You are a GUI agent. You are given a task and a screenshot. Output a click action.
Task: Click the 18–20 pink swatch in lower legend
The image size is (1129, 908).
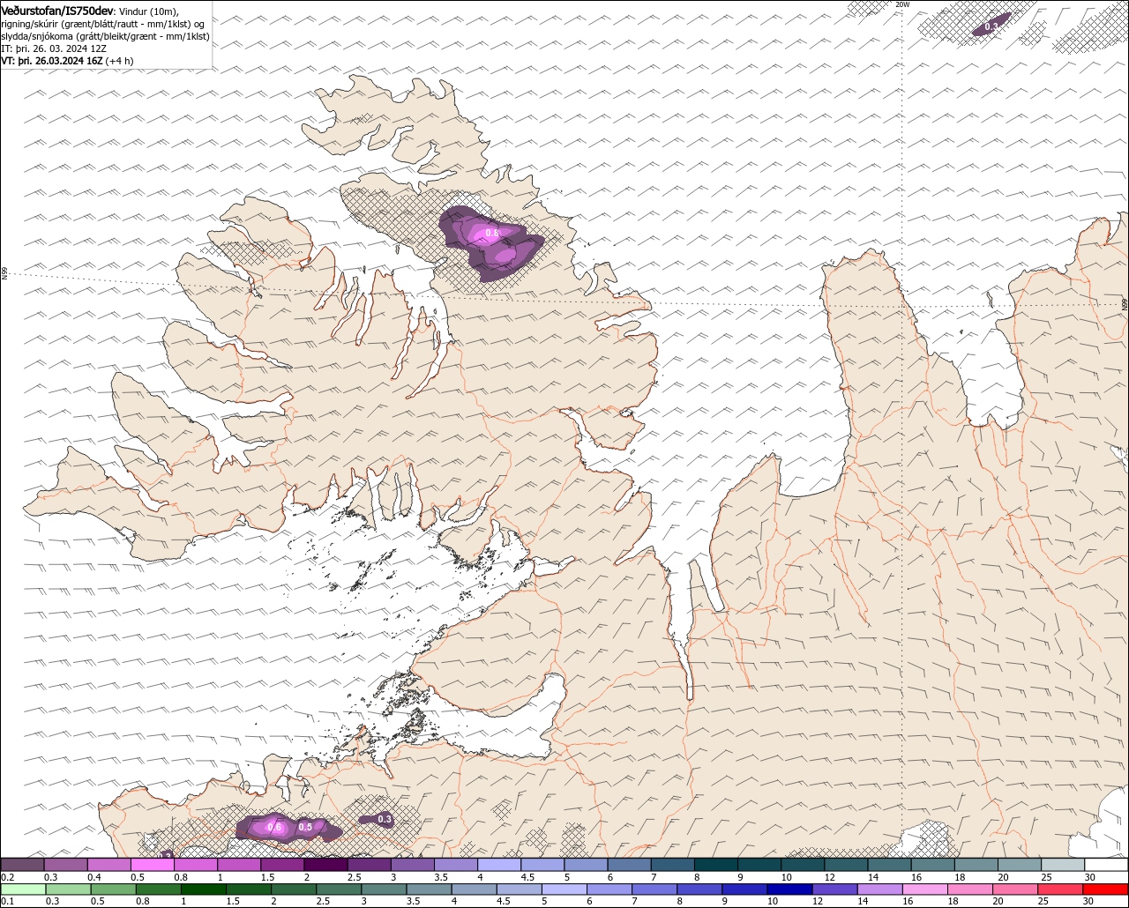click(970, 889)
